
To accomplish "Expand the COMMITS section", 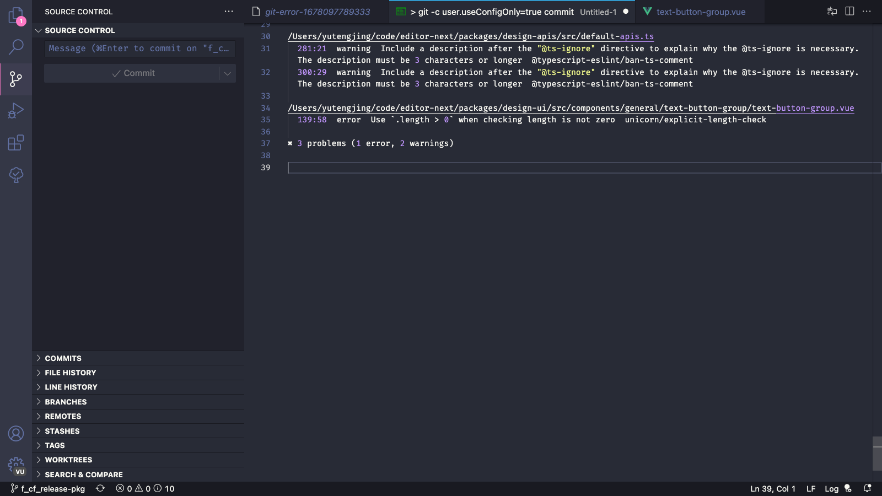I will pos(63,358).
